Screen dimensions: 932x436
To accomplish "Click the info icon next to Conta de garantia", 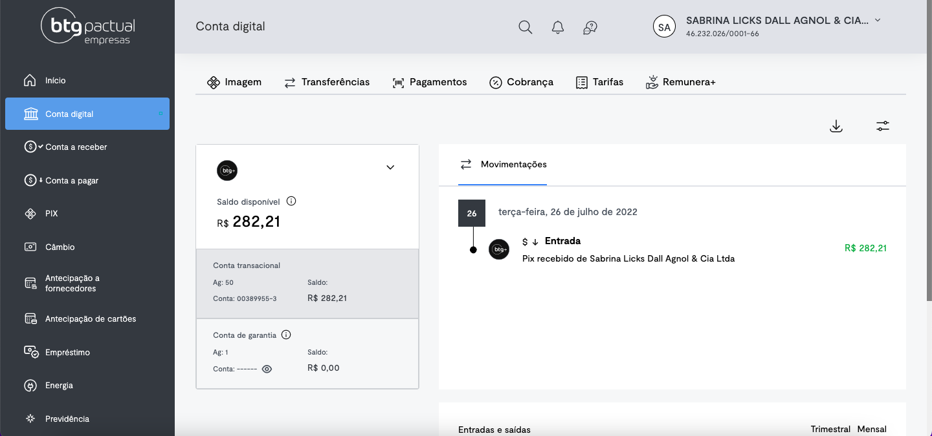I will pos(286,335).
